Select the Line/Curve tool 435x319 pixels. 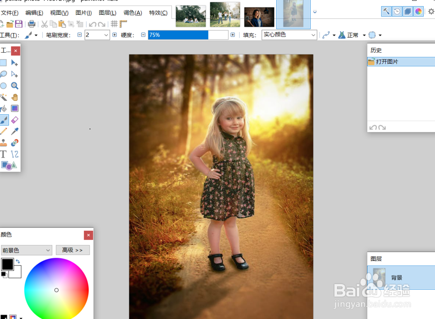tap(14, 154)
